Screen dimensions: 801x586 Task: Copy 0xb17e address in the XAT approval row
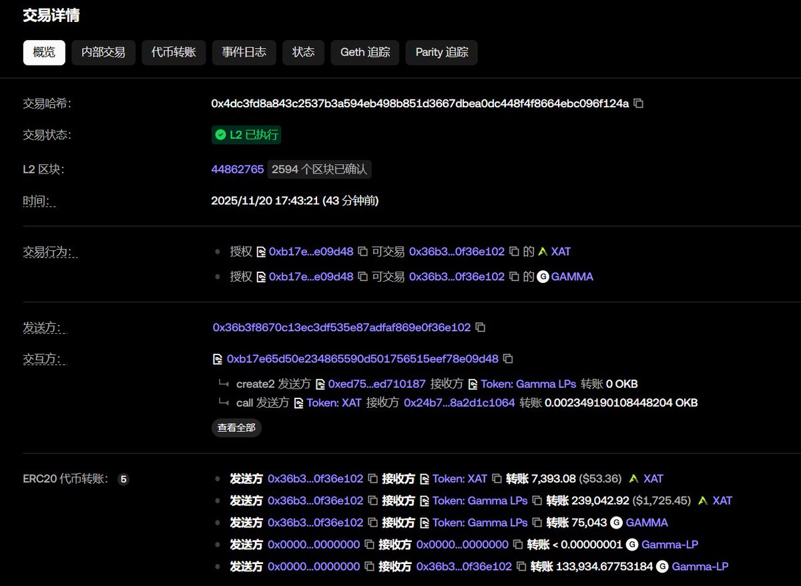[x=362, y=252]
